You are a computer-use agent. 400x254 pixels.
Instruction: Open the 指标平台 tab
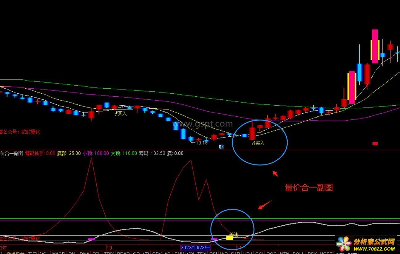tap(15, 253)
